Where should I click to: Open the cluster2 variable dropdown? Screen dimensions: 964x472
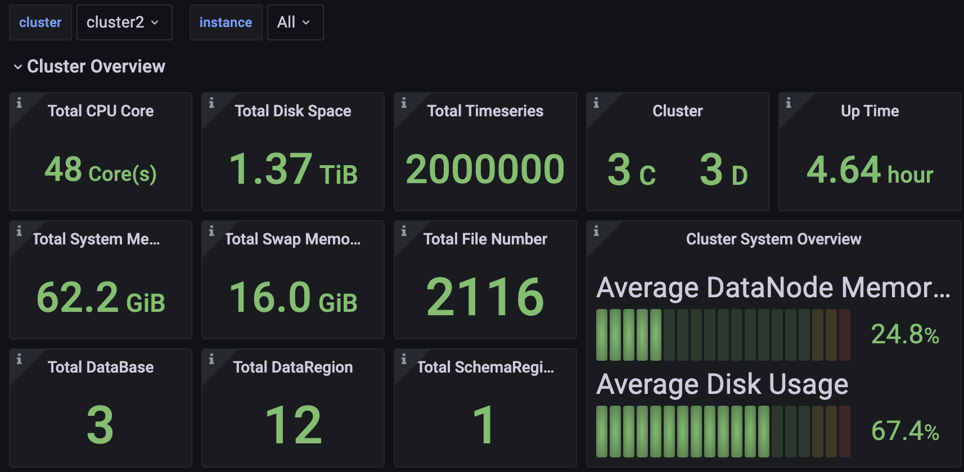124,22
